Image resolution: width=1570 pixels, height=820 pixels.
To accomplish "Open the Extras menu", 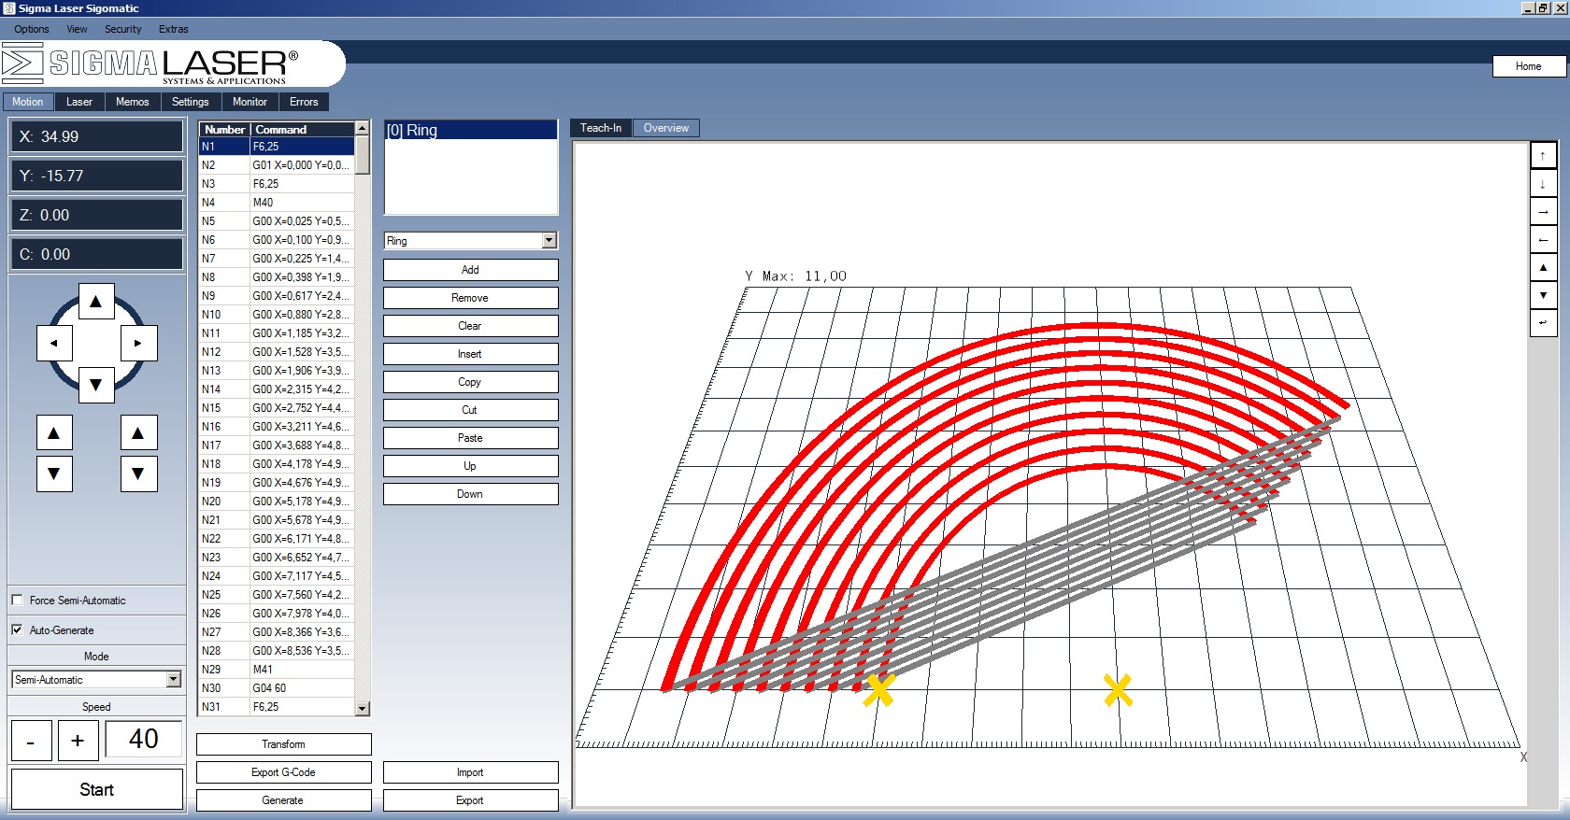I will (173, 29).
